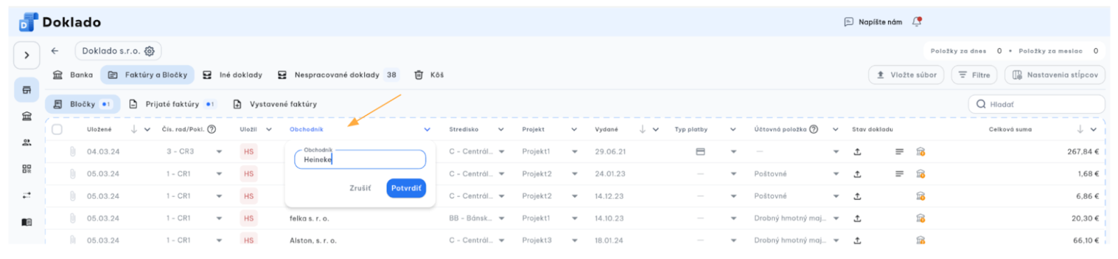Open the Doklado logo home
The width and height of the screenshot is (1118, 259).
pos(60,22)
